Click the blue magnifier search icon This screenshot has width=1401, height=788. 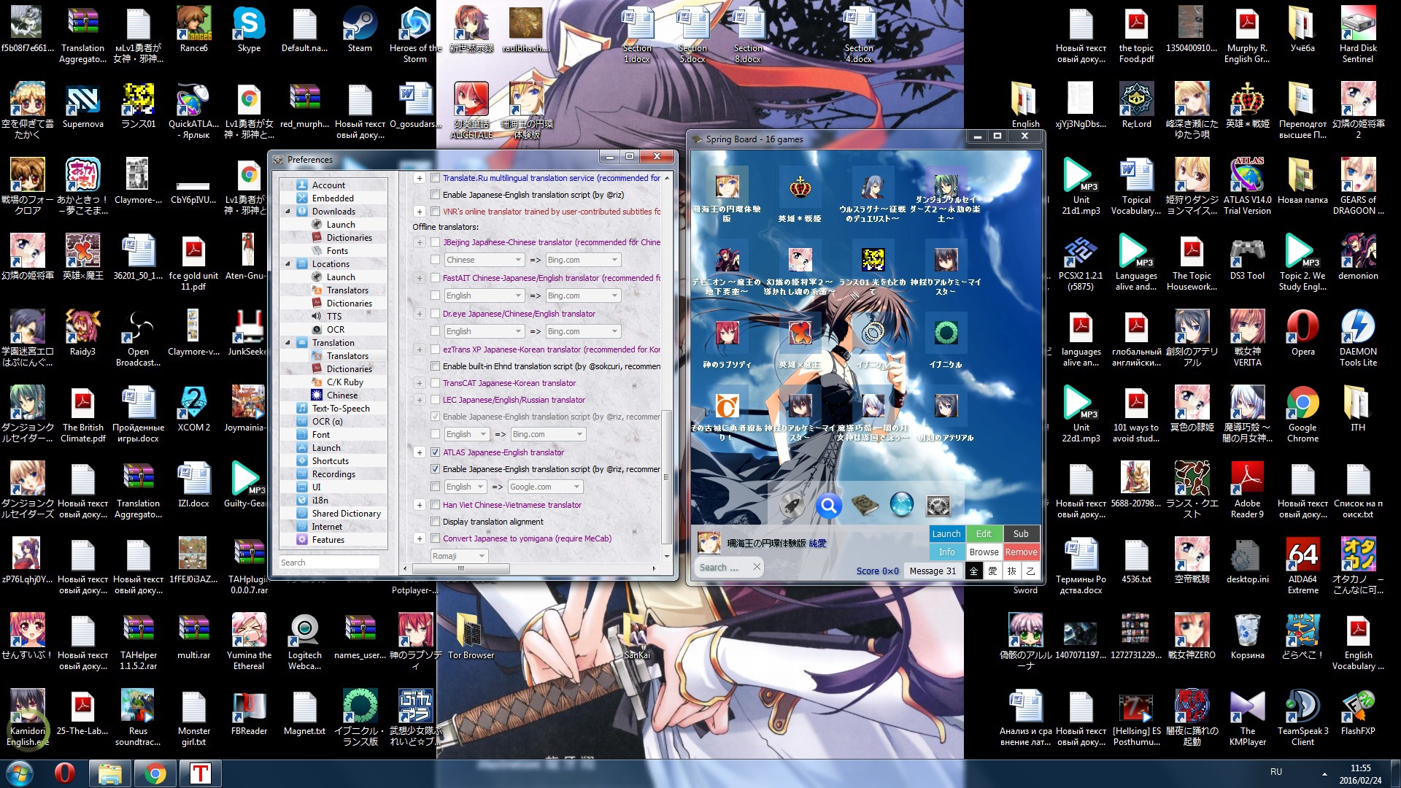828,505
